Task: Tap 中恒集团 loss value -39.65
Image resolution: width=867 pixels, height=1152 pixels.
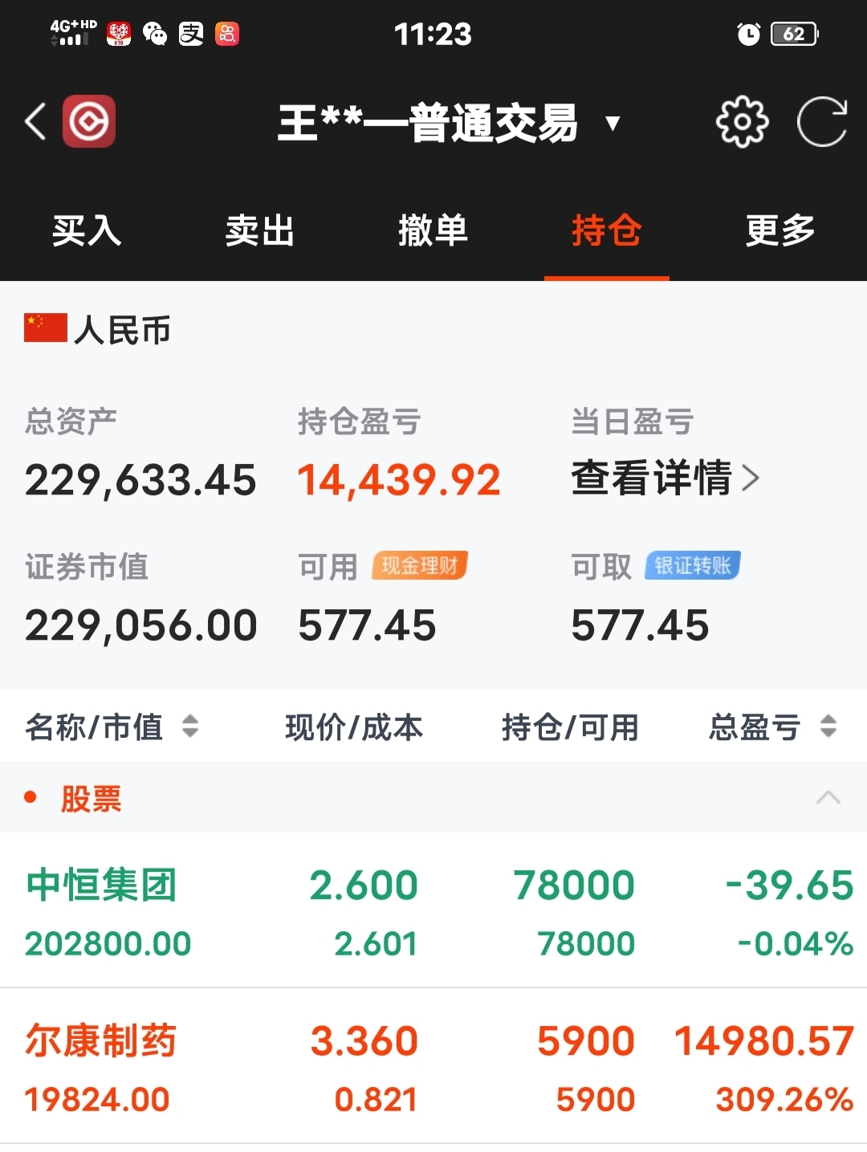Action: pyautogui.click(x=789, y=885)
